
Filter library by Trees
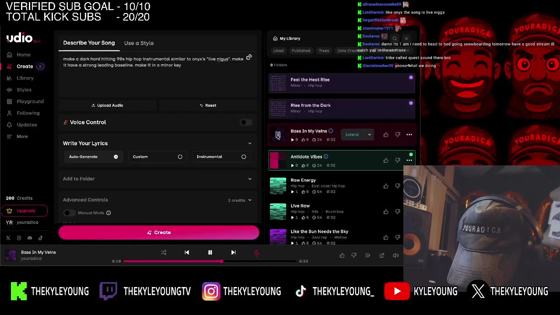point(324,51)
